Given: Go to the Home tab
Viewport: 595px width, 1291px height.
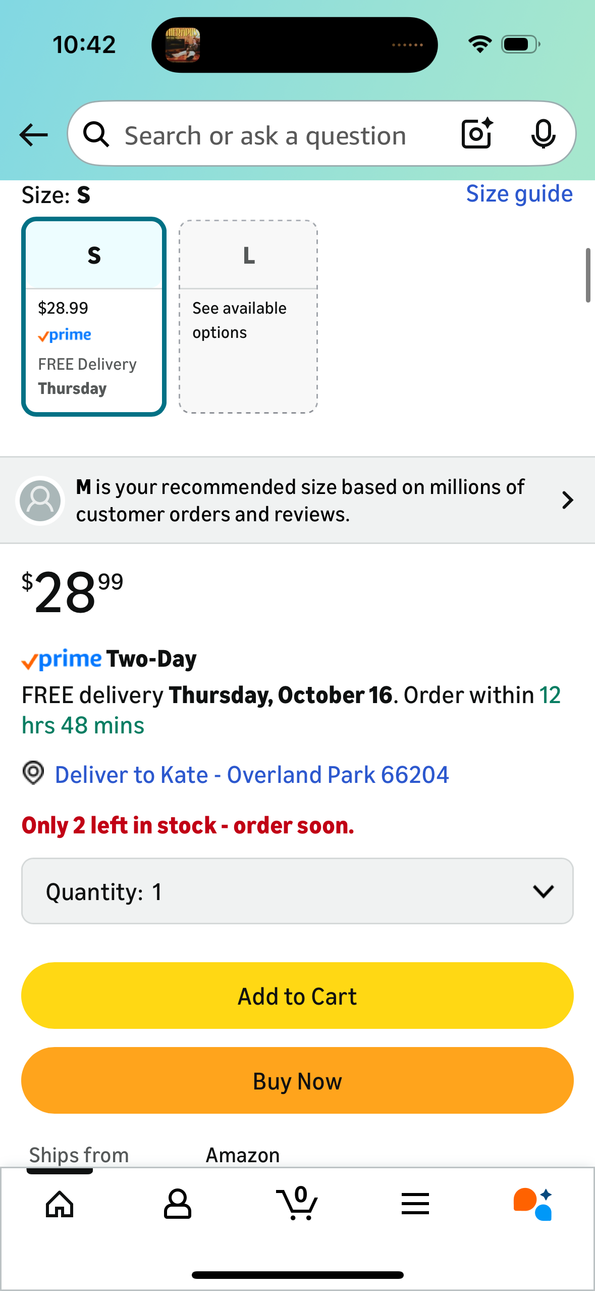Looking at the screenshot, I should point(60,1204).
